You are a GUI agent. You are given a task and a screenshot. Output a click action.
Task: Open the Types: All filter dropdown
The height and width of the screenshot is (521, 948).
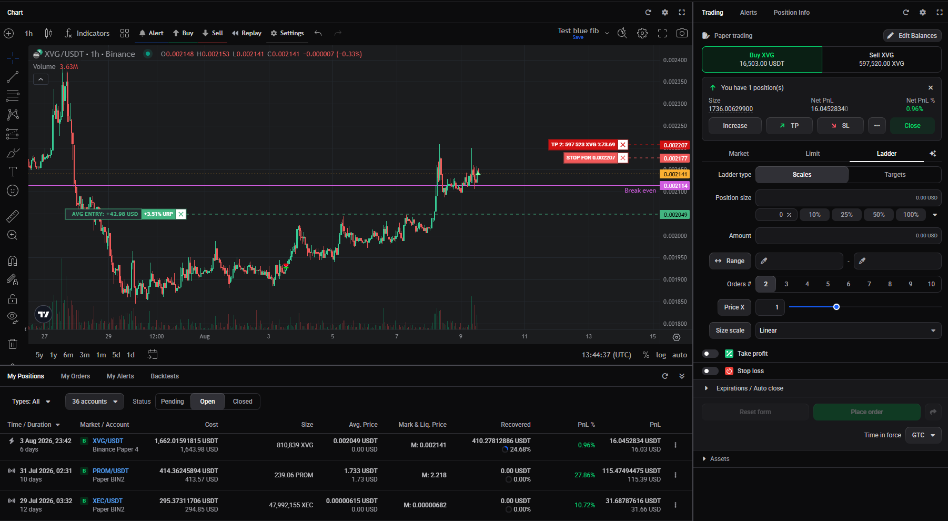pyautogui.click(x=31, y=402)
